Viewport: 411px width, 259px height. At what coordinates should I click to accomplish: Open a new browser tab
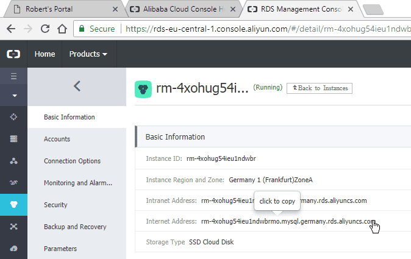(x=373, y=10)
